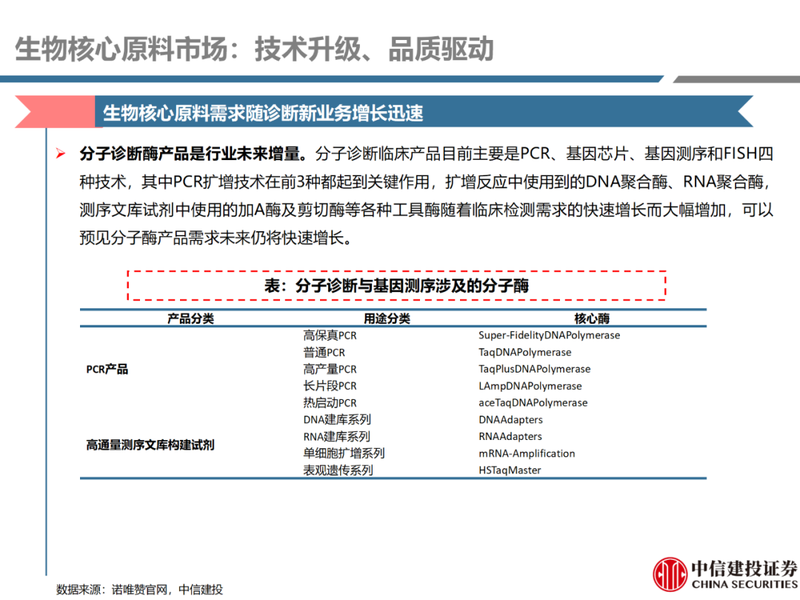This screenshot has width=800, height=600.
Task: Select the 产品分类 column header
Action: click(190, 319)
